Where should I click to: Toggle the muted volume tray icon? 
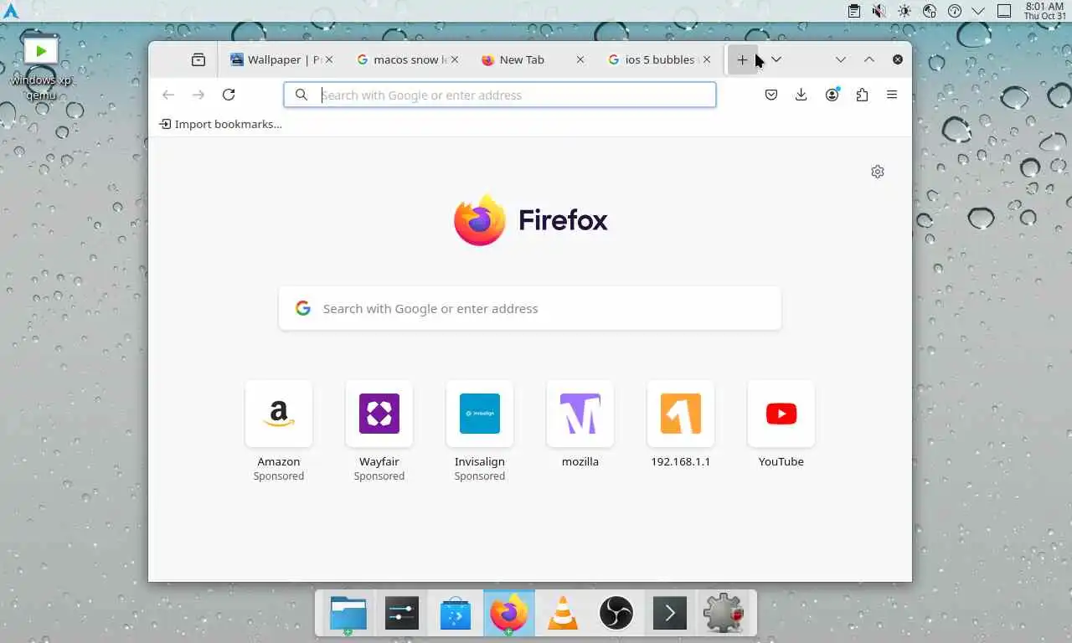tap(879, 11)
